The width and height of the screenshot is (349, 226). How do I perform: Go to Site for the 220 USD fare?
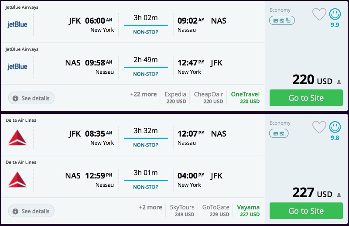coord(306,98)
